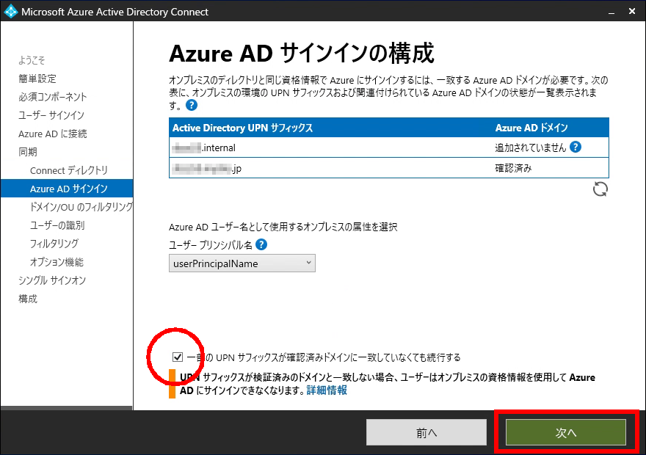Open help icon beside ユーザー プリンシパル名

tap(261, 244)
